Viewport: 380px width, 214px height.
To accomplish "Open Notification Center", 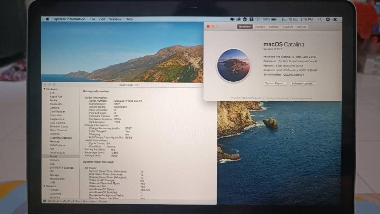I will pos(335,19).
